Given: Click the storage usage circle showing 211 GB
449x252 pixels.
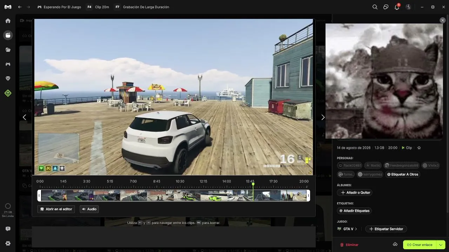Looking at the screenshot, I should 8,206.
